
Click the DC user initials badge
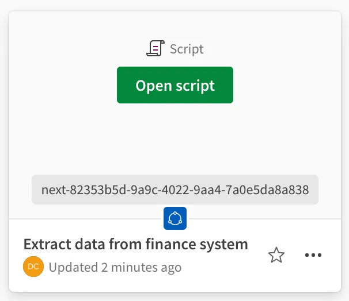pos(33,267)
